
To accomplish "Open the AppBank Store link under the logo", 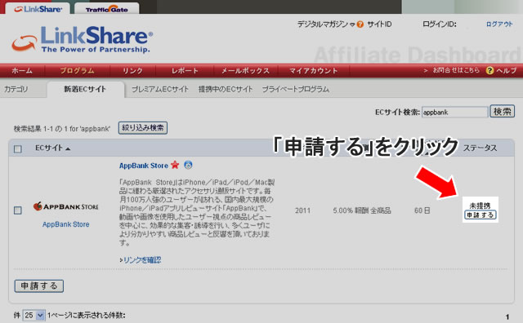I will point(65,224).
